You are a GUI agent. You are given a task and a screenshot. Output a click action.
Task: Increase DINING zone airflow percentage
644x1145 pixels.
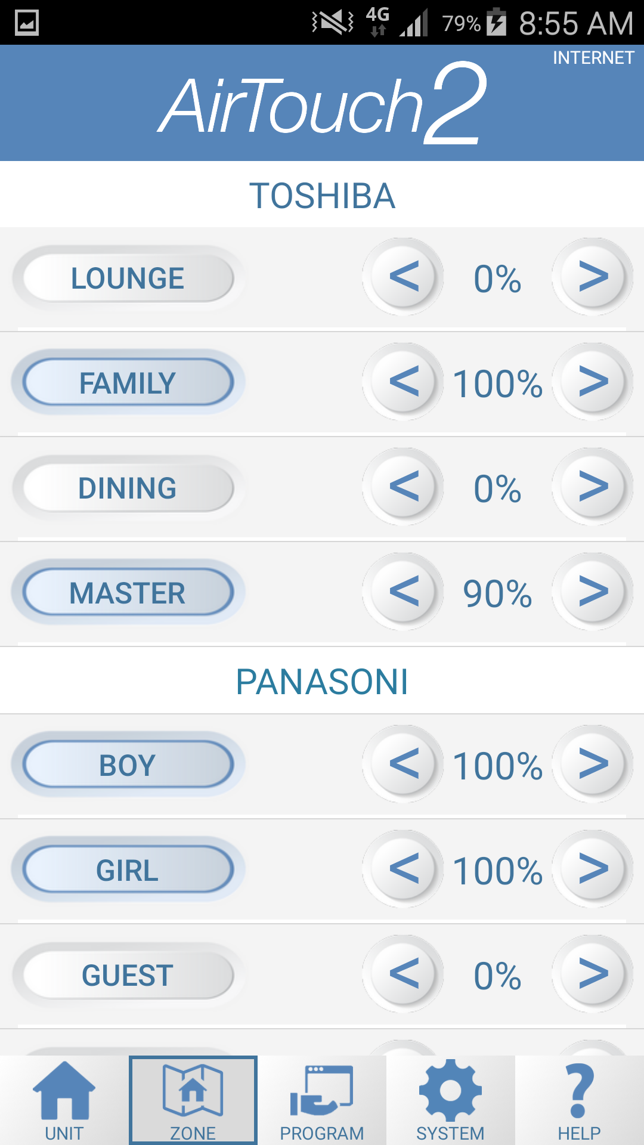coord(593,487)
